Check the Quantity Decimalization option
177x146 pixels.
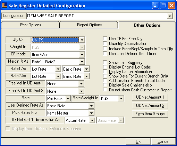pyautogui.click(x=105, y=44)
